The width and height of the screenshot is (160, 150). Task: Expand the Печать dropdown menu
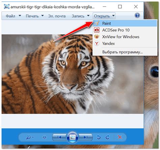coord(35,16)
